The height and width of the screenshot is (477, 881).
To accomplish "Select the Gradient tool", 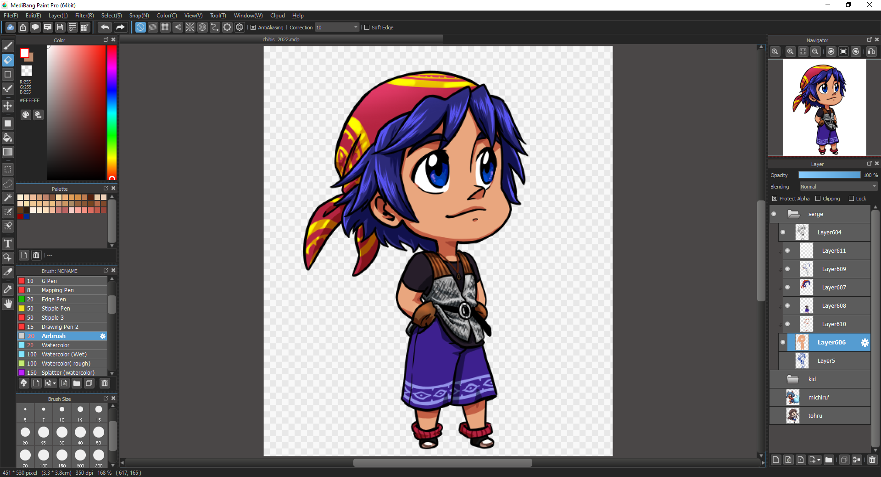I will [x=8, y=152].
